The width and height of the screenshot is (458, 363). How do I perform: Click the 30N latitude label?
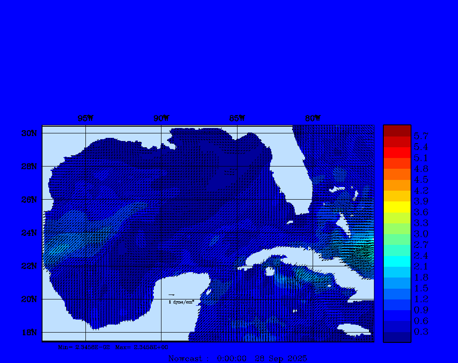pyautogui.click(x=29, y=133)
